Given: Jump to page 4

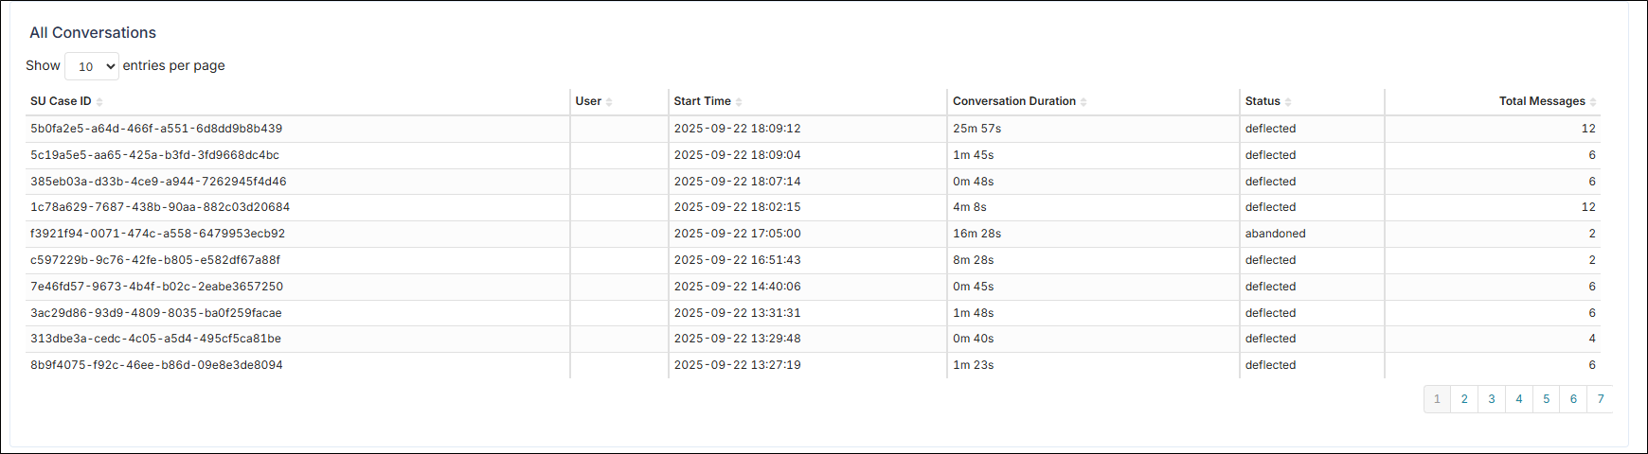Looking at the screenshot, I should (x=1519, y=399).
